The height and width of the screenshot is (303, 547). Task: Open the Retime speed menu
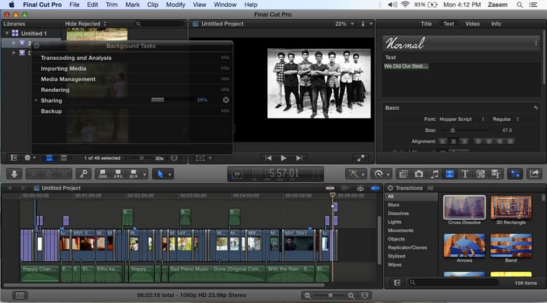coord(381,174)
